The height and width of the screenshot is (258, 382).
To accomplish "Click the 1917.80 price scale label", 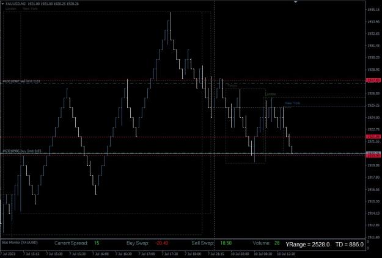I will click(x=373, y=177).
